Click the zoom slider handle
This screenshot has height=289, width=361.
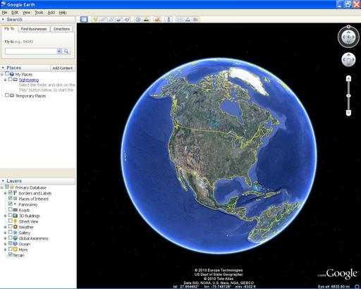tap(349, 96)
